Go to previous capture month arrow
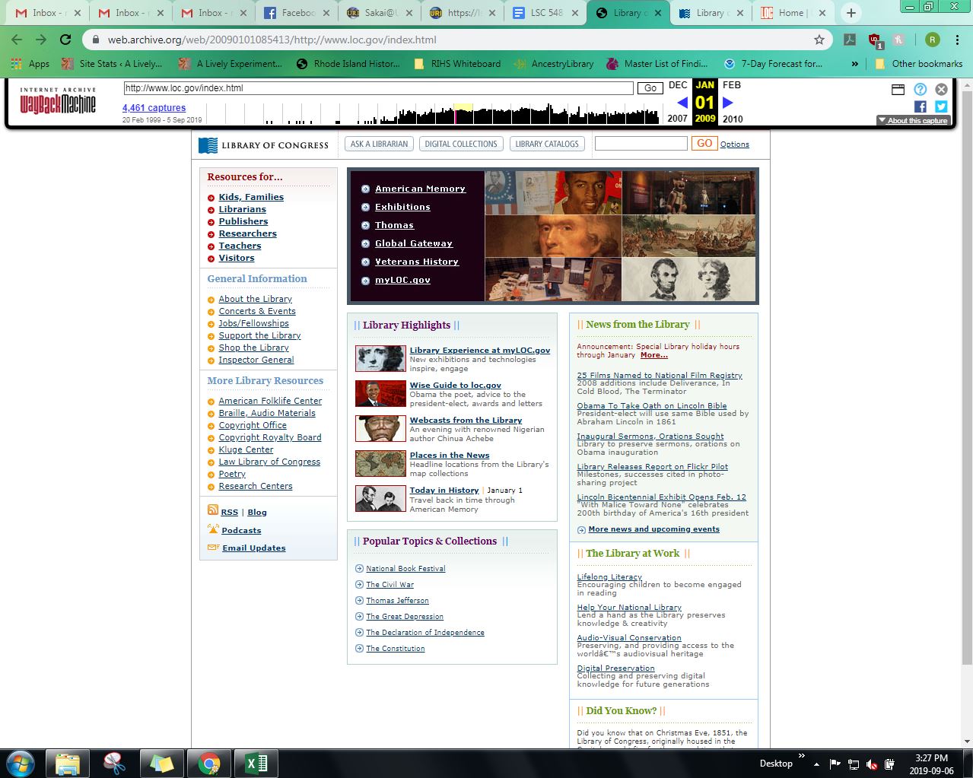The height and width of the screenshot is (778, 973). (x=682, y=102)
